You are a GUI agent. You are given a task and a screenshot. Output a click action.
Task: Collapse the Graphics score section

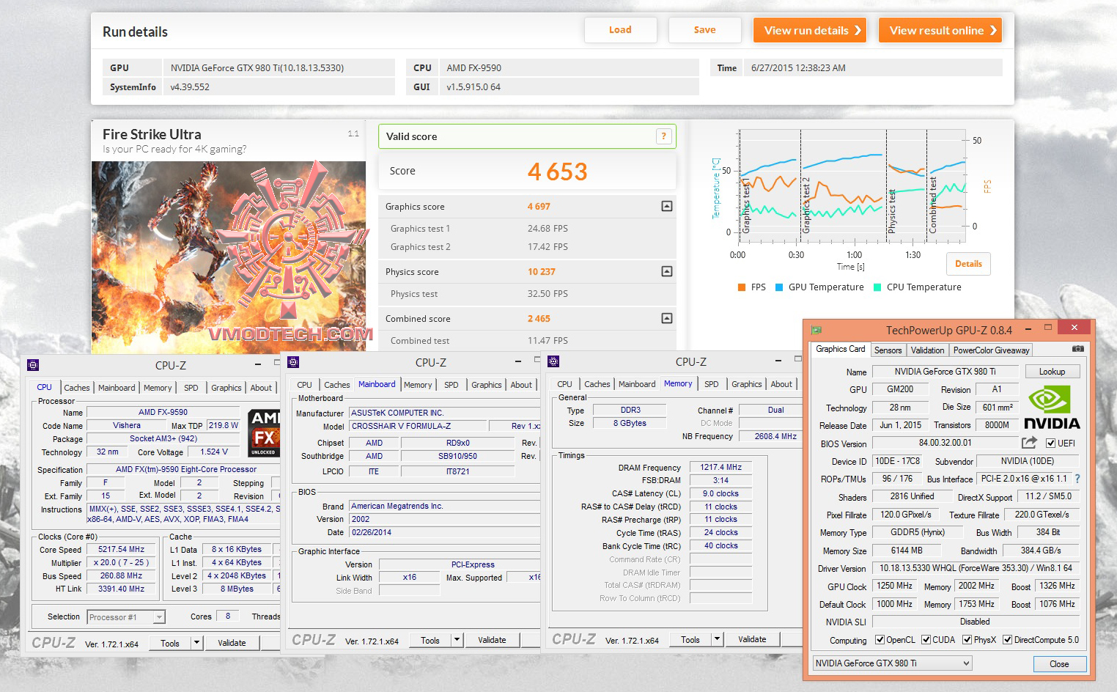click(x=667, y=207)
